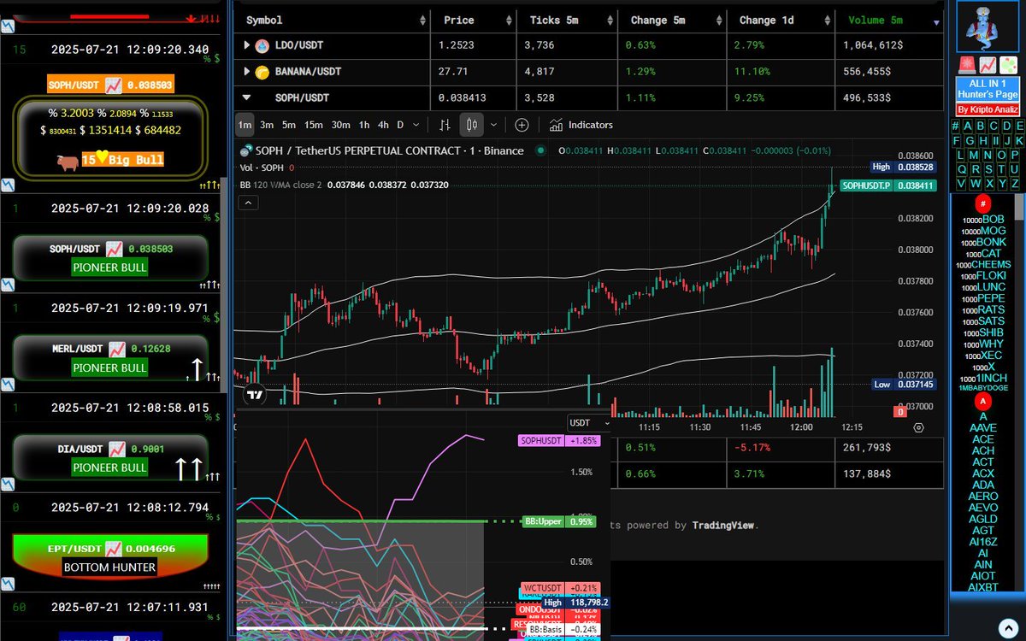1026x641 pixels.
Task: Switch chart to D timeframe
Action: pos(401,125)
